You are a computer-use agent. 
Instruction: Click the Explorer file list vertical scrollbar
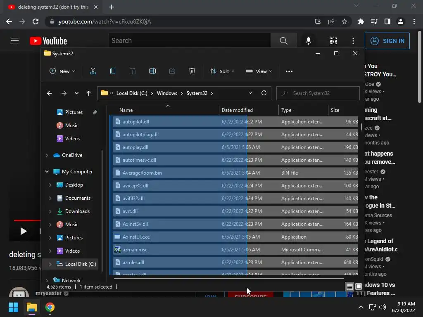(361, 127)
